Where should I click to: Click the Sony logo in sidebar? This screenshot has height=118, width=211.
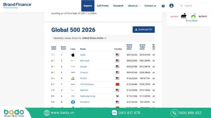coord(203,17)
